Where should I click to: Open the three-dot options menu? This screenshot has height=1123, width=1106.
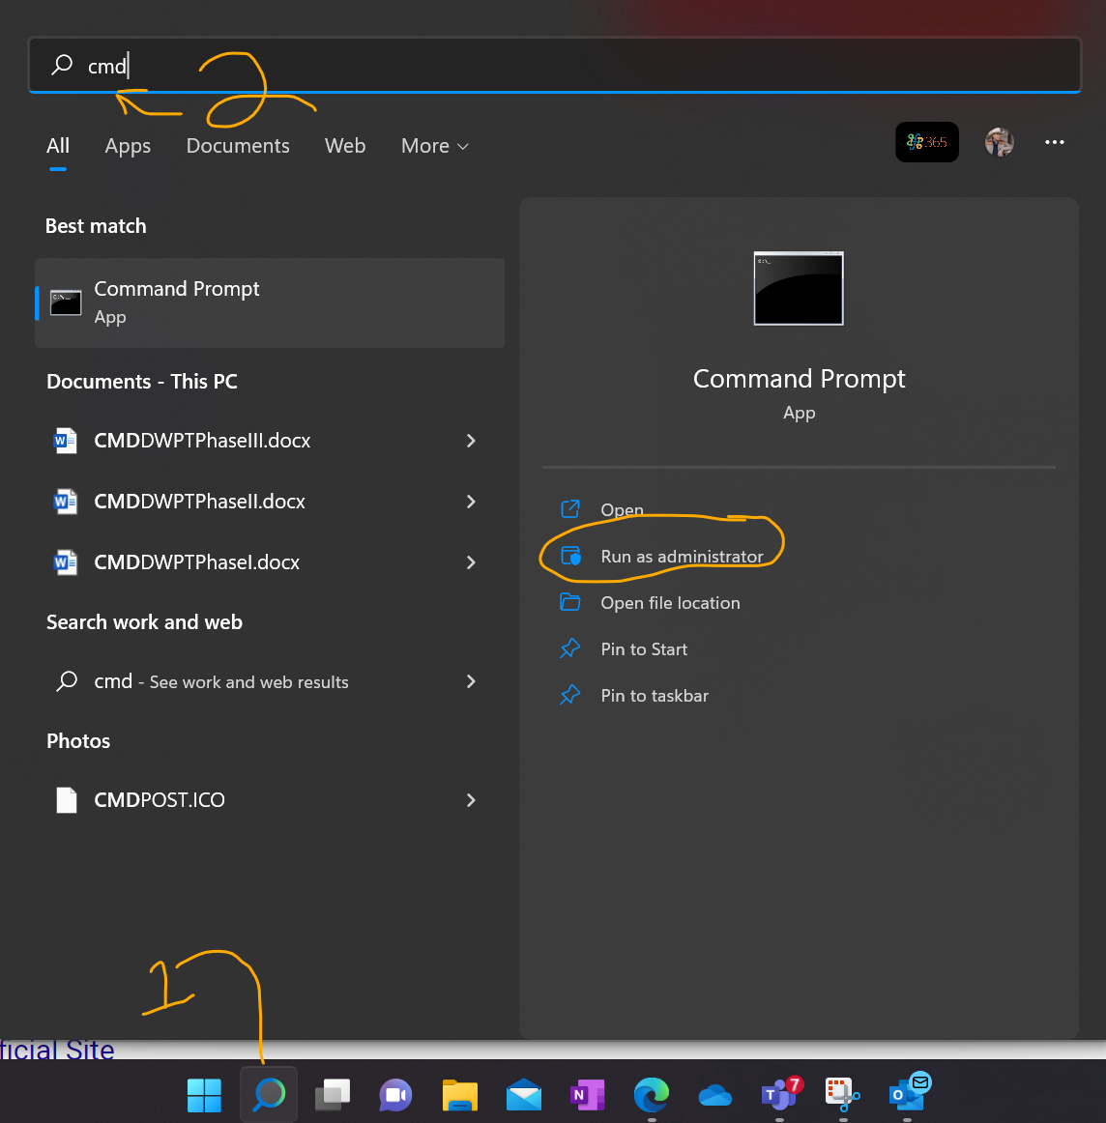click(1055, 142)
